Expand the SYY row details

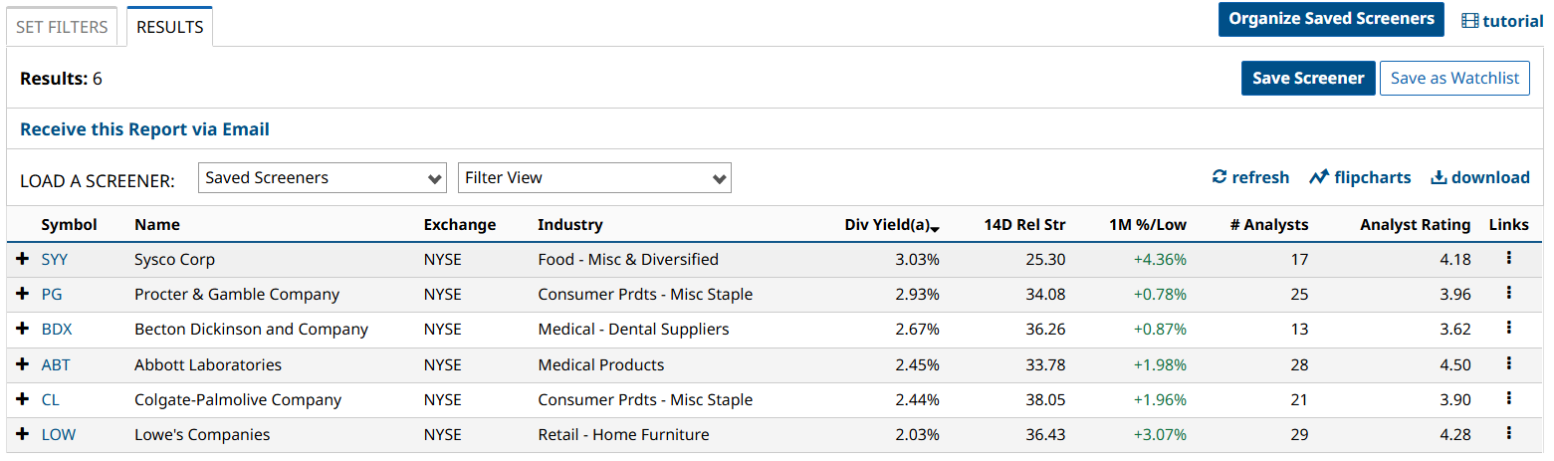click(23, 259)
